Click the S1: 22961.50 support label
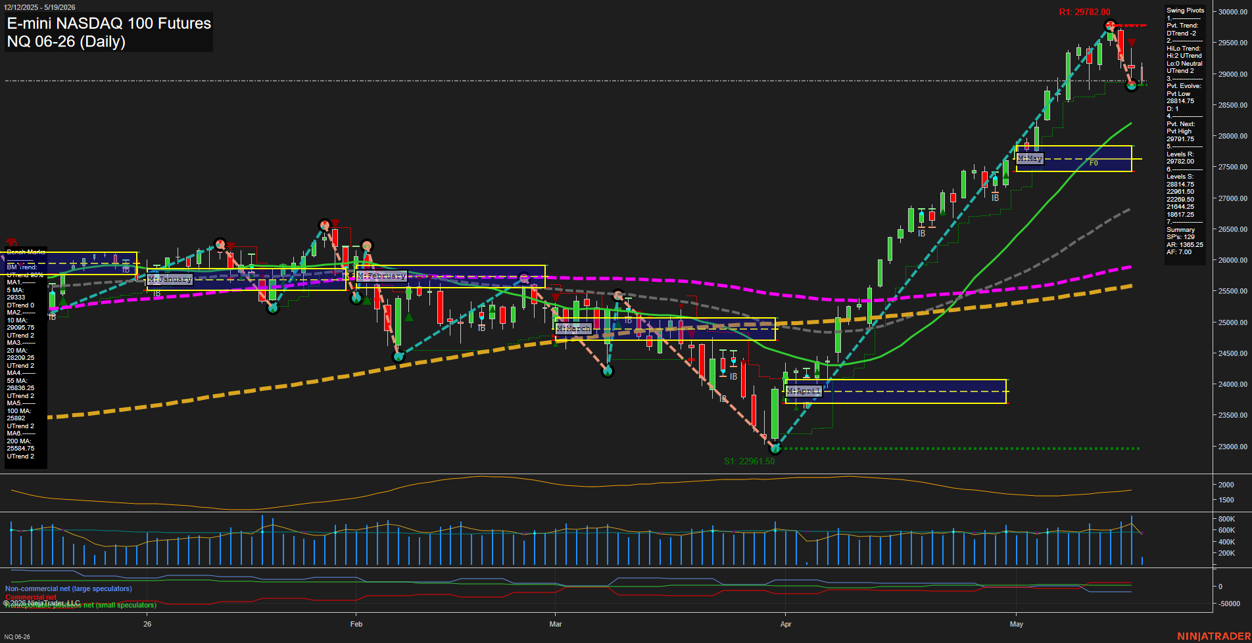Screen dimensions: 1252x643 pos(749,461)
